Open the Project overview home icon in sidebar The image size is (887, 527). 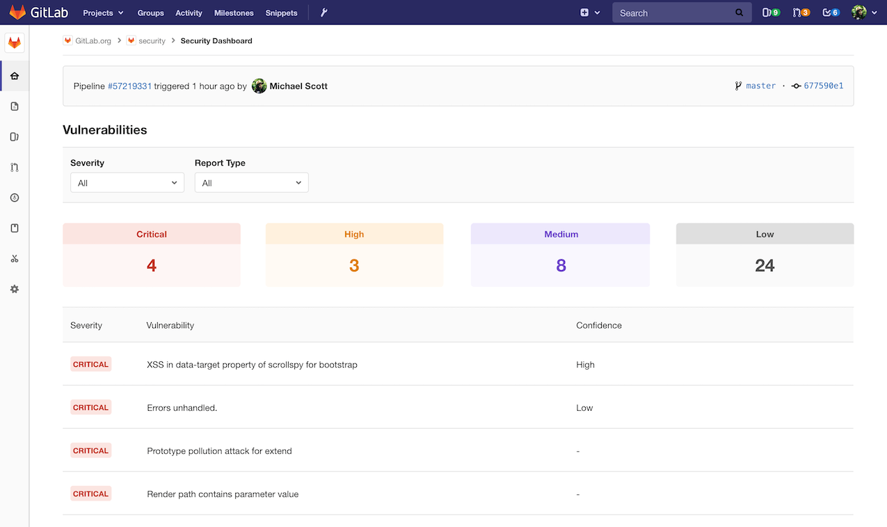click(15, 76)
